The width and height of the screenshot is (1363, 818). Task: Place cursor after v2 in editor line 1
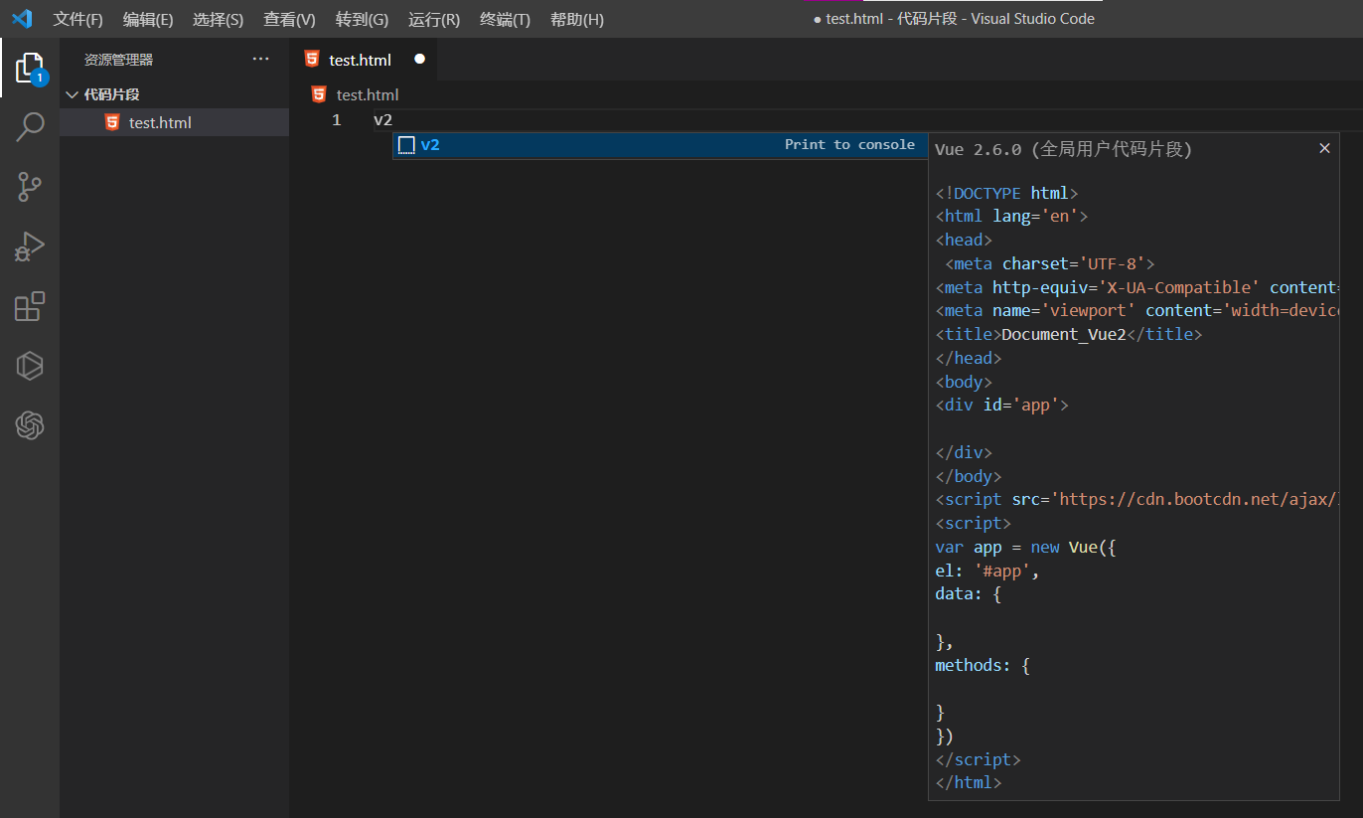tap(393, 120)
